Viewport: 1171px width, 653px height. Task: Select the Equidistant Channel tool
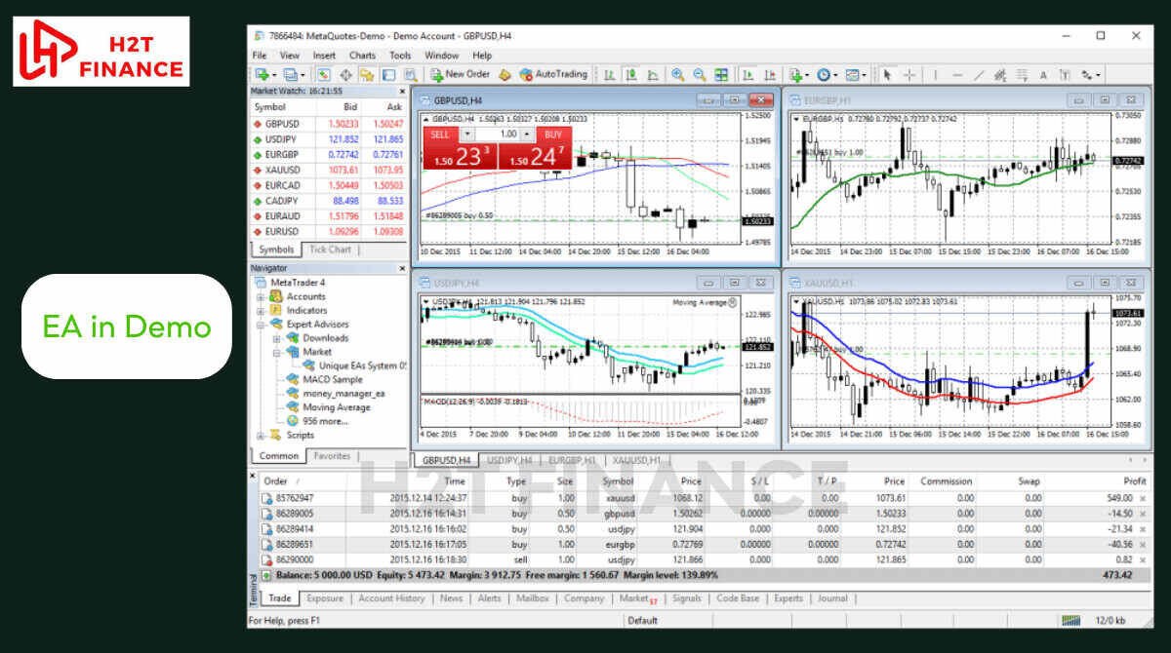click(x=1000, y=74)
